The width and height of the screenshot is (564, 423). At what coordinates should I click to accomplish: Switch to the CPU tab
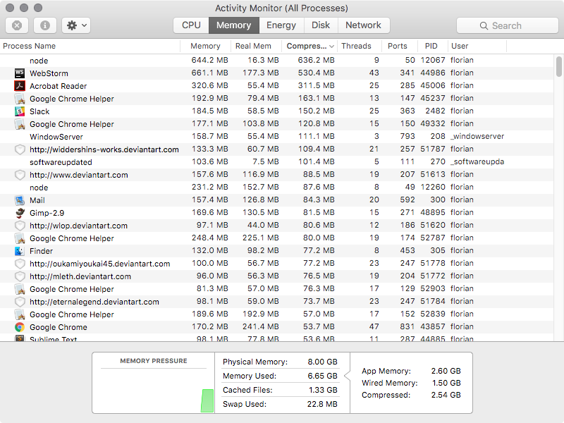191,25
